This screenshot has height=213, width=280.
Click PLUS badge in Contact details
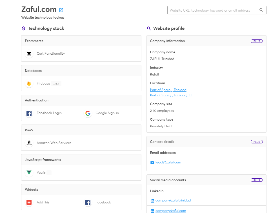257,142
